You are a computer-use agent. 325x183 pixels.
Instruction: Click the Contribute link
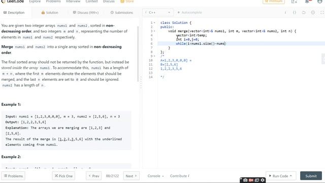[179, 176]
